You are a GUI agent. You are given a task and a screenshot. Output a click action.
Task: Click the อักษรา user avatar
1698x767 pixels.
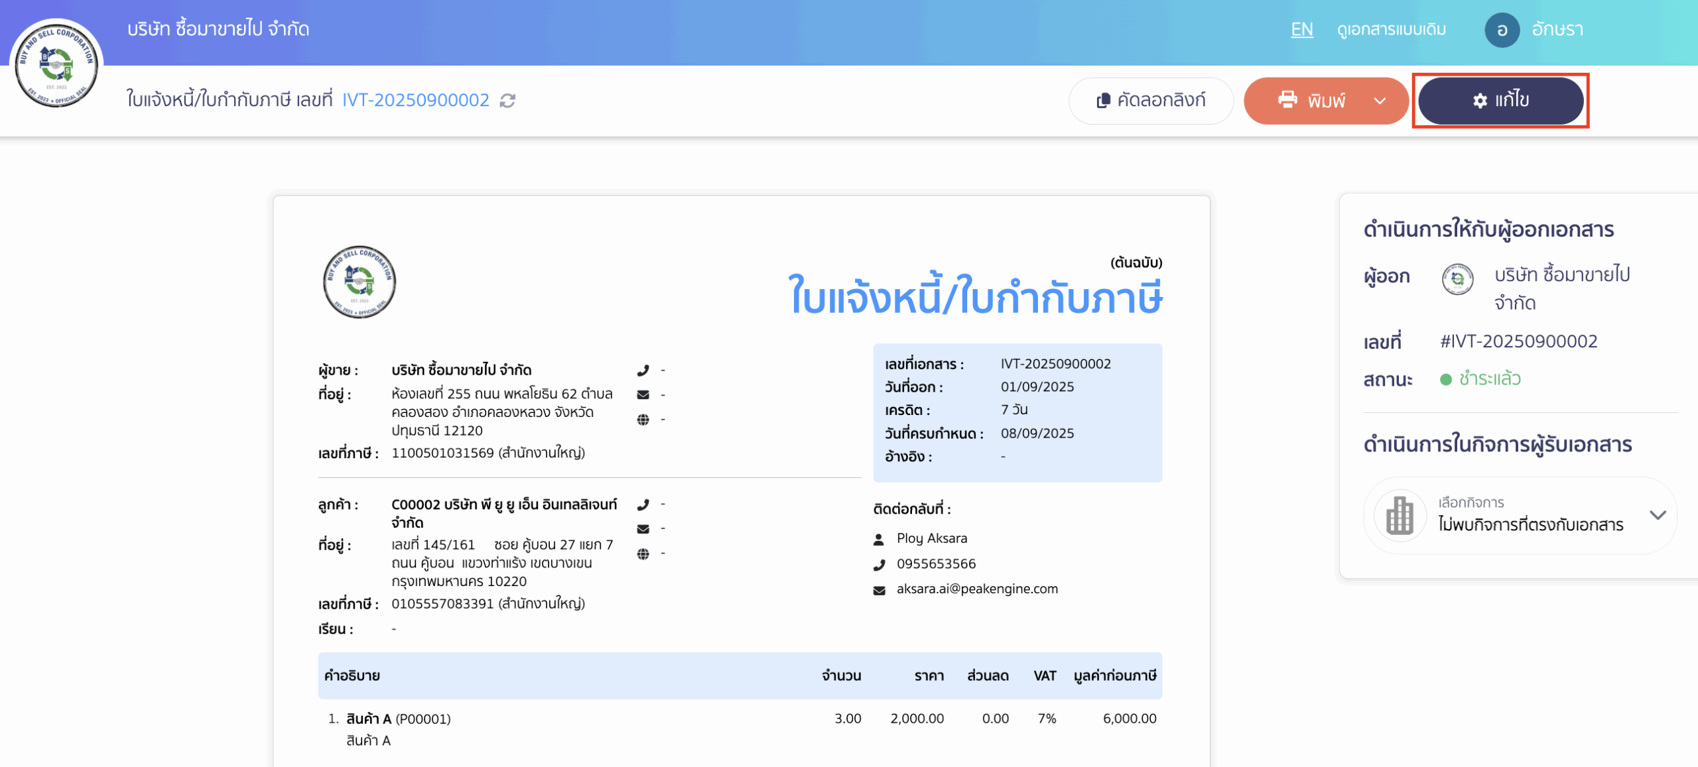(x=1502, y=29)
